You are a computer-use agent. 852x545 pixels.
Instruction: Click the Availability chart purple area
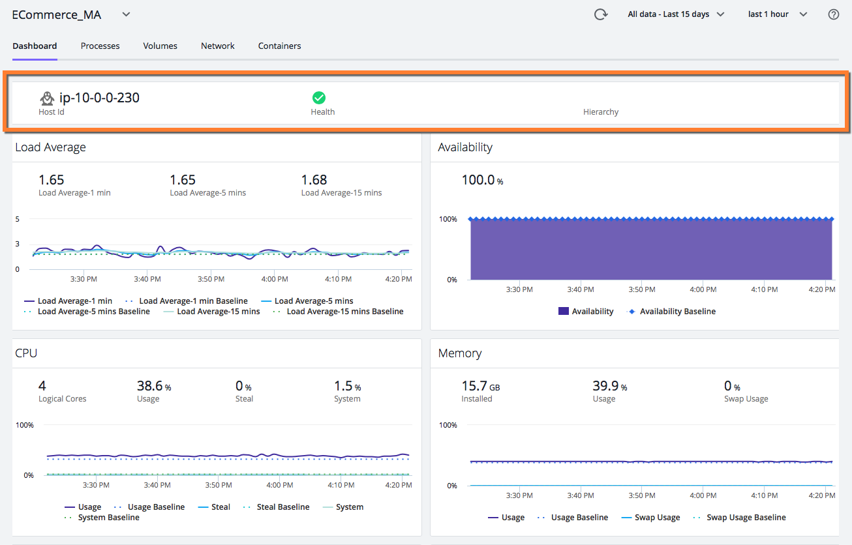pyautogui.click(x=651, y=251)
